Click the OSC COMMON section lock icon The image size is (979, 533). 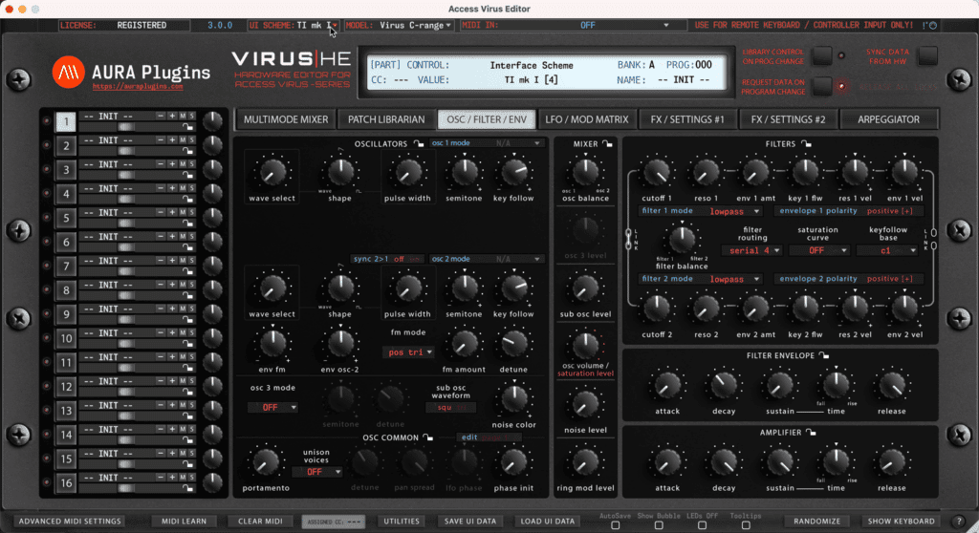coord(427,437)
